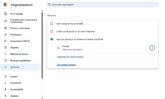The height and width of the screenshot is (99, 165).
Task: Click the shield icon for Privacy e sicurezza
Action: (x=5, y=28)
